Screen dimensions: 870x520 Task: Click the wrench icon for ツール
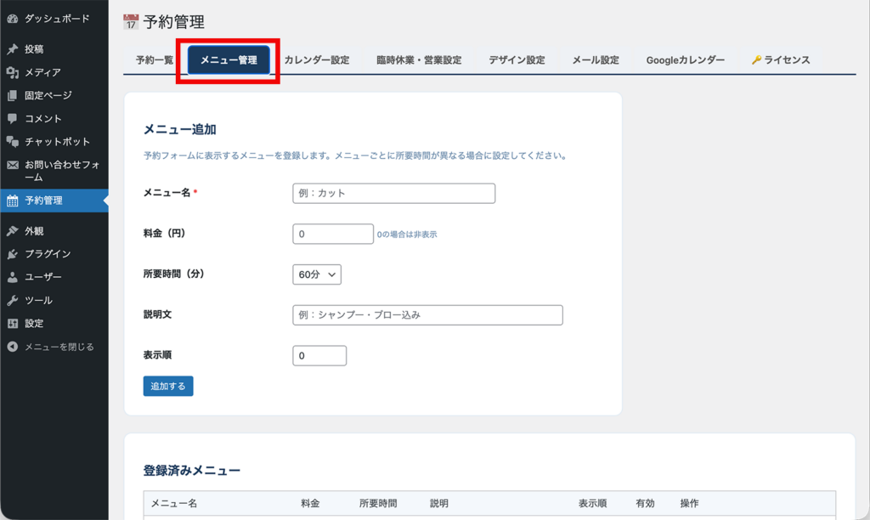tap(12, 300)
